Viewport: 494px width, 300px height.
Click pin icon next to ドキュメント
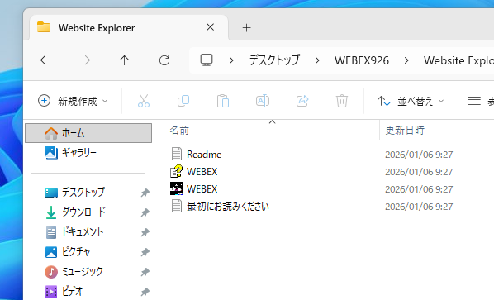(x=145, y=232)
